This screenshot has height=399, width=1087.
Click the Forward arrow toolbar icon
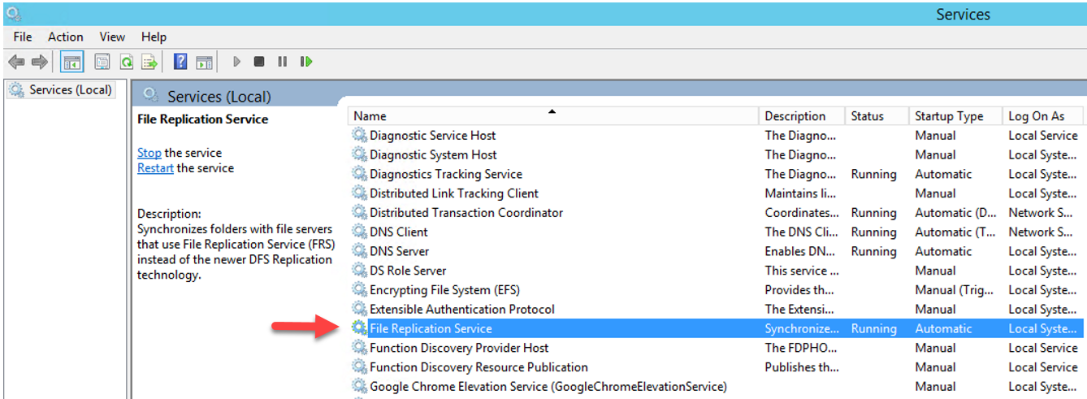(x=39, y=62)
